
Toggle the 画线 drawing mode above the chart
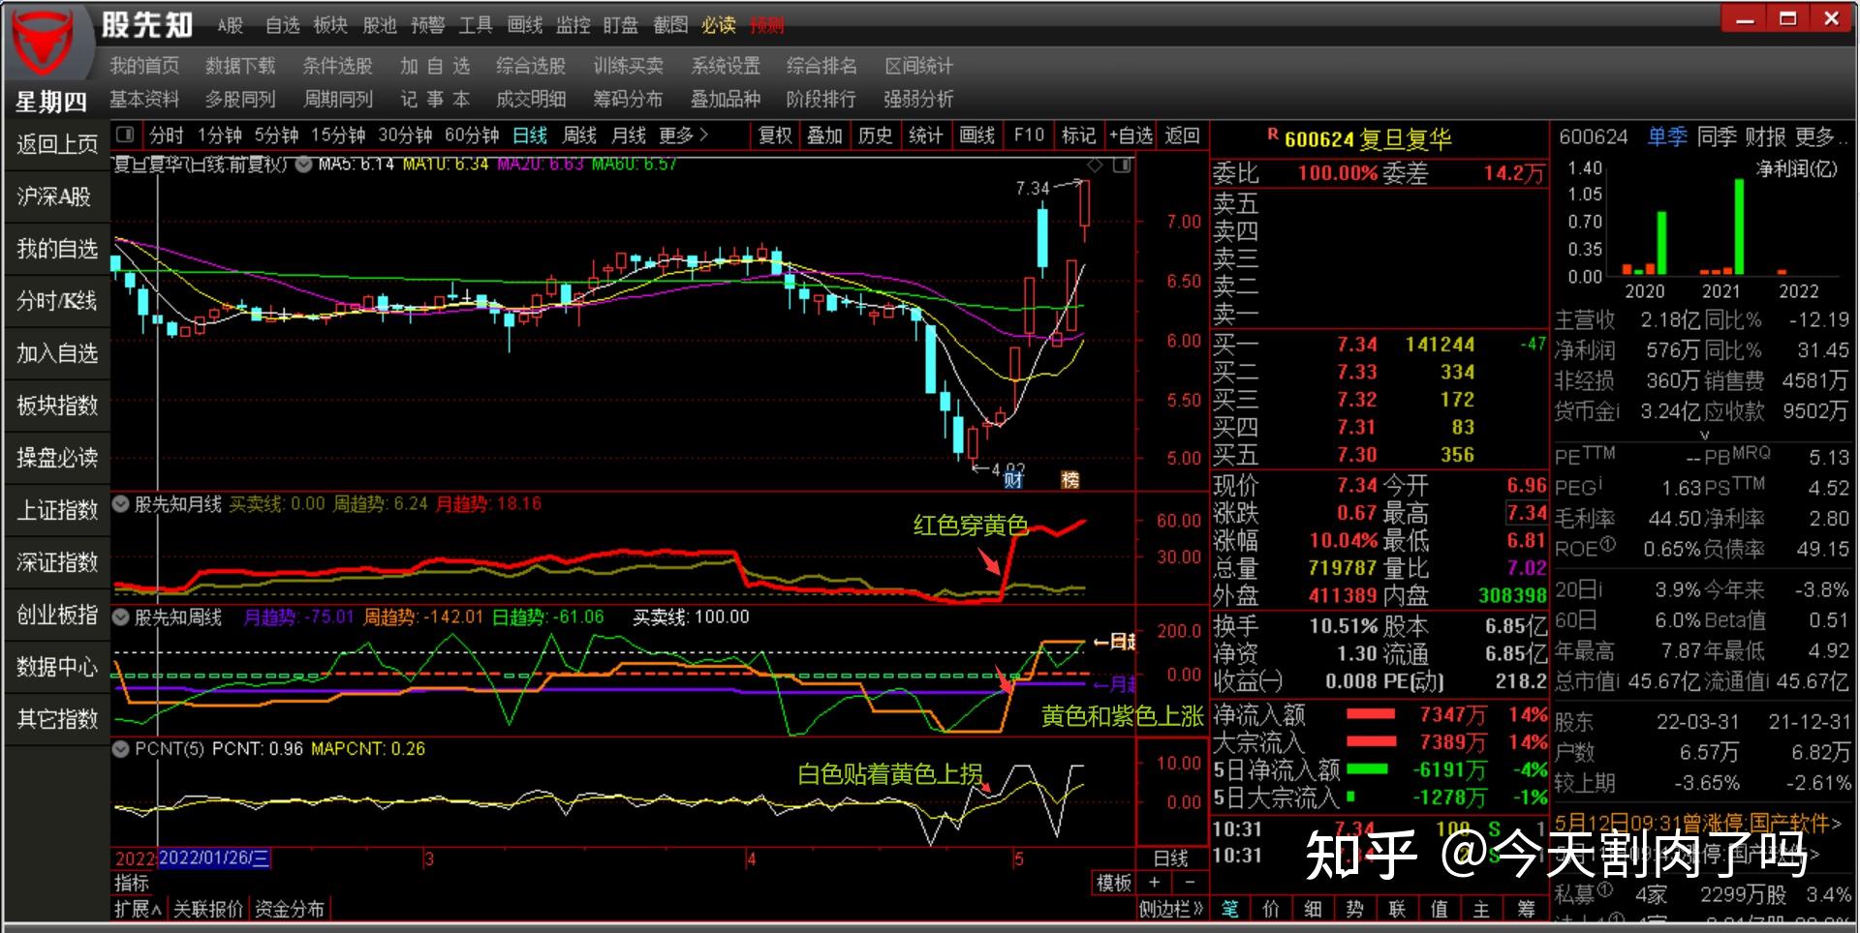click(978, 135)
